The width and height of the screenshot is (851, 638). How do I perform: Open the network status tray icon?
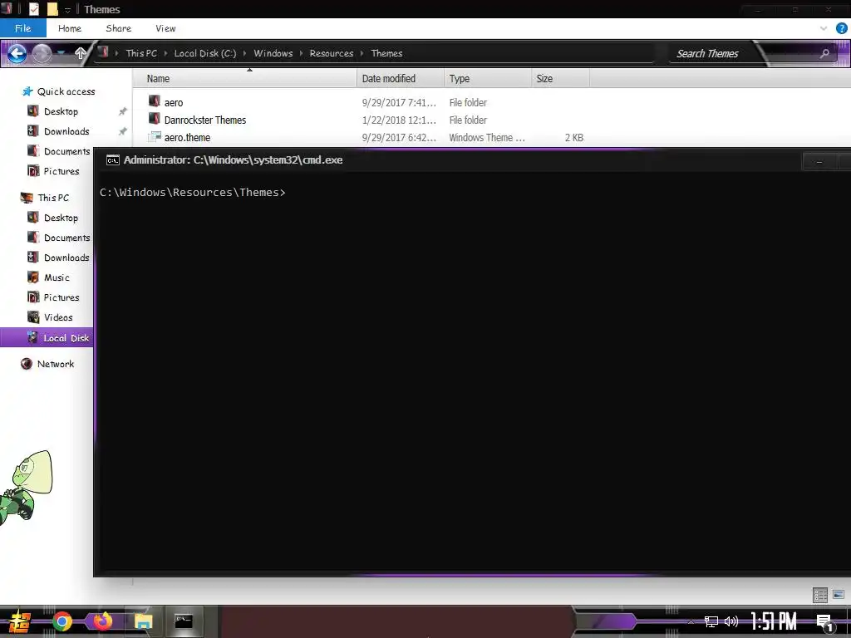click(711, 621)
